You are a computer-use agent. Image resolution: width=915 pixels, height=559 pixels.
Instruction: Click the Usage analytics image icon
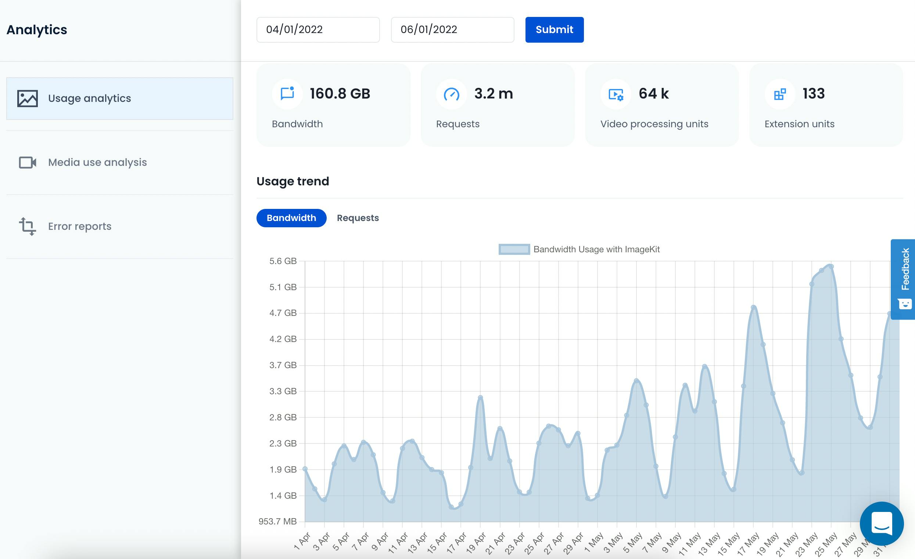tap(28, 99)
